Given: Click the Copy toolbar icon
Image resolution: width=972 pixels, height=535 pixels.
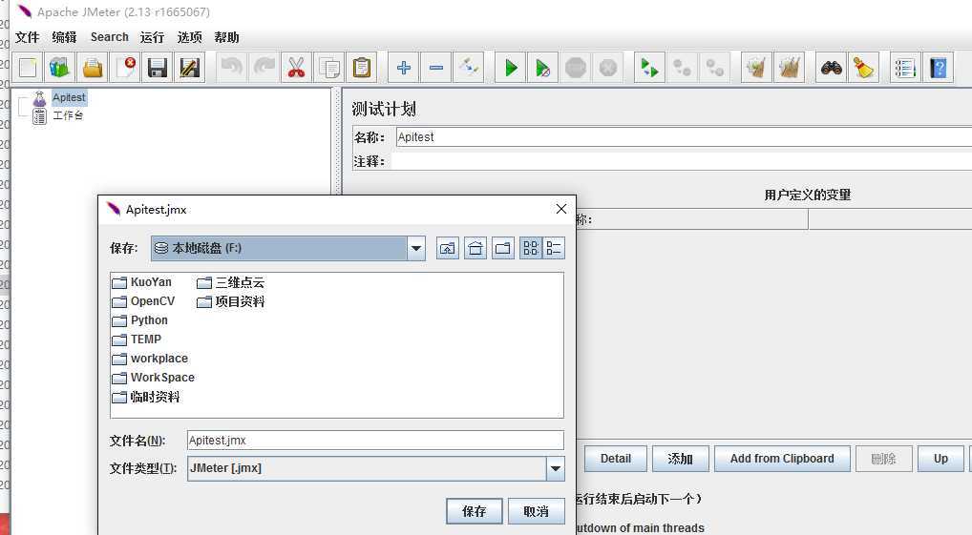Looking at the screenshot, I should 329,68.
